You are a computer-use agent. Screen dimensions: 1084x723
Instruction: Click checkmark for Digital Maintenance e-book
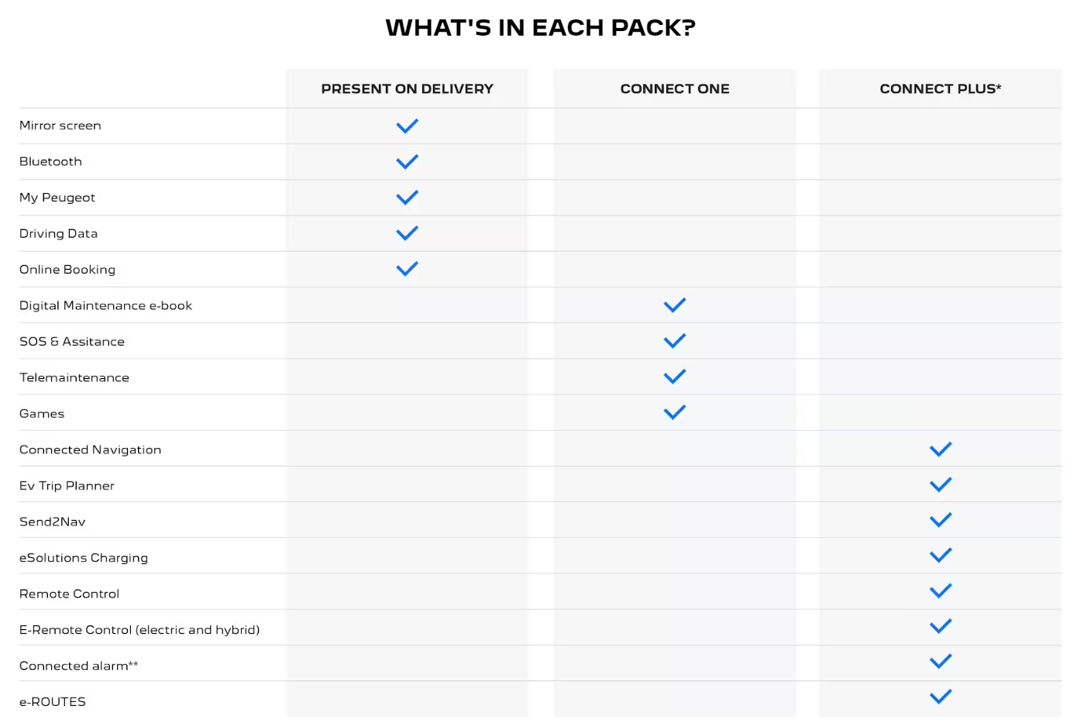[x=675, y=305]
